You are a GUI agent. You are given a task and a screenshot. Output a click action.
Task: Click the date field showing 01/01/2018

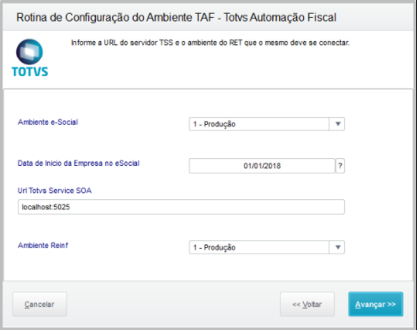click(x=262, y=166)
